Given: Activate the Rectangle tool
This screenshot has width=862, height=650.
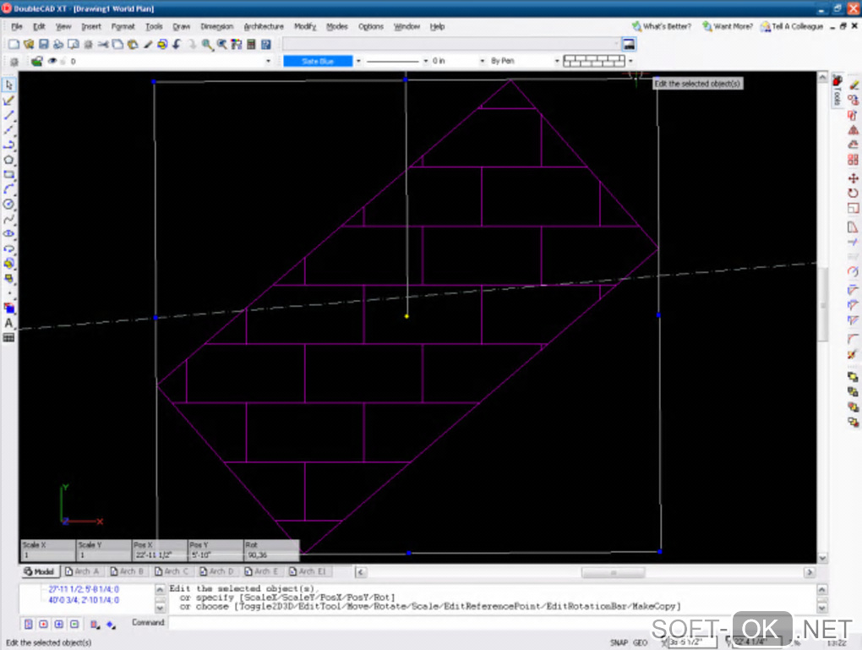Looking at the screenshot, I should pyautogui.click(x=9, y=175).
